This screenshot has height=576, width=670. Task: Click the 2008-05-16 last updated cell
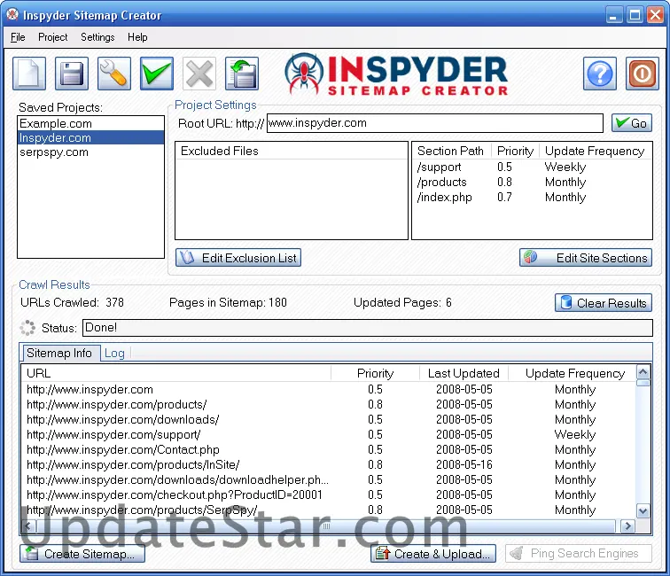pyautogui.click(x=464, y=464)
